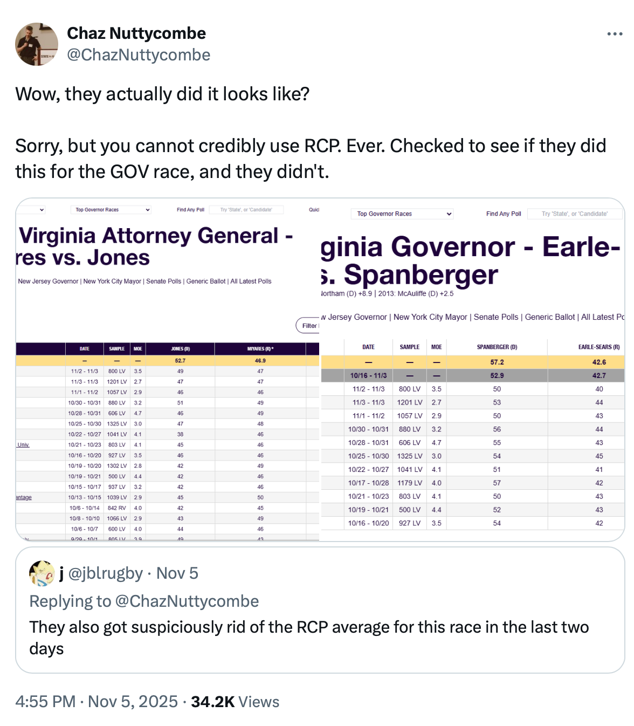634x726 pixels.
Task: Open All Latest Polls link in Attorney General screenshot
Action: pos(251,282)
